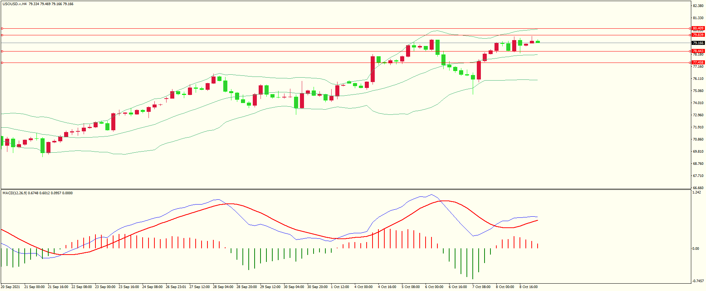Click the 72.960 price scale label
The height and width of the screenshot is (291, 706).
point(698,115)
